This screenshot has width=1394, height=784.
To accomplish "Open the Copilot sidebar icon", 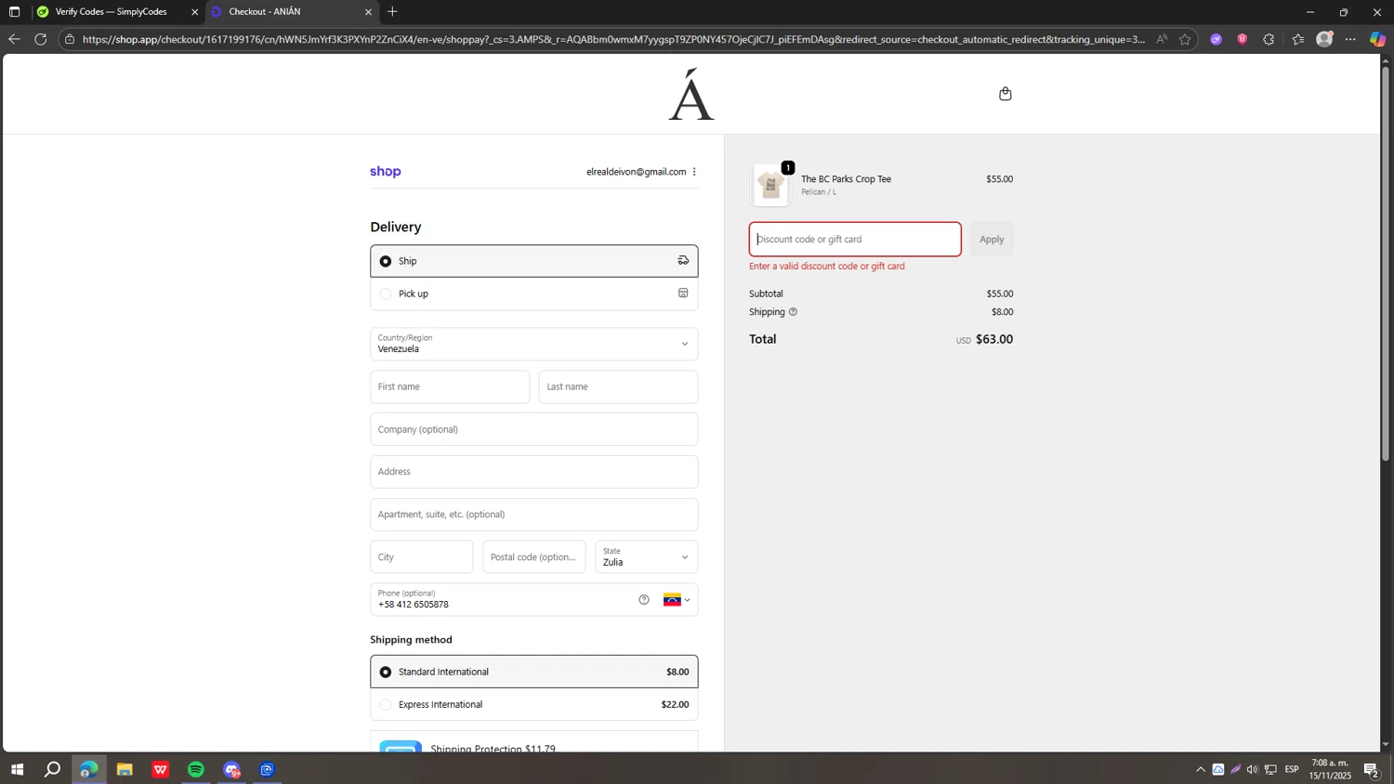I will 1377,39.
